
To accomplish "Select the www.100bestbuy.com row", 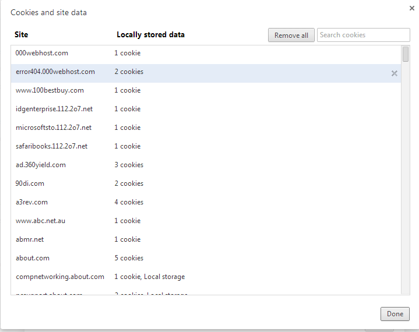I will click(x=206, y=92).
